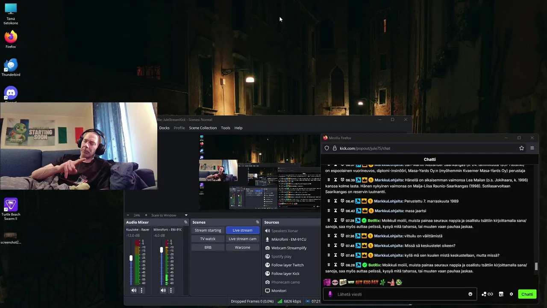Click the site padlock icon in address bar
Screen dimensions: 547x308
click(x=335, y=148)
